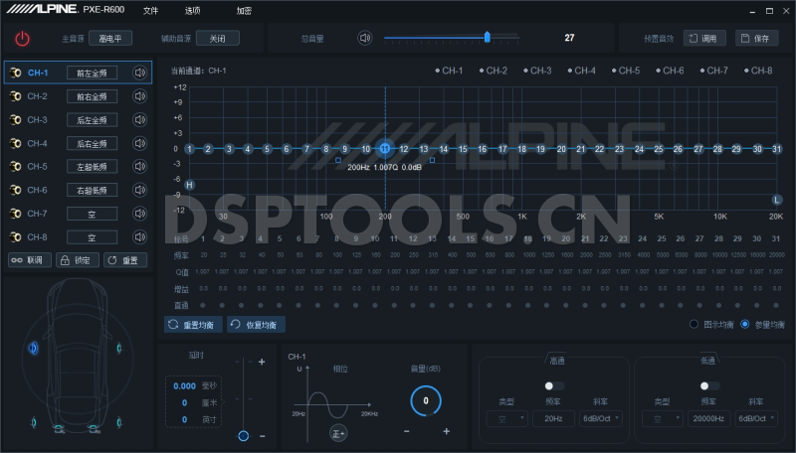The height and width of the screenshot is (453, 796).
Task: Mute CH-6 with its speaker icon
Action: click(139, 190)
